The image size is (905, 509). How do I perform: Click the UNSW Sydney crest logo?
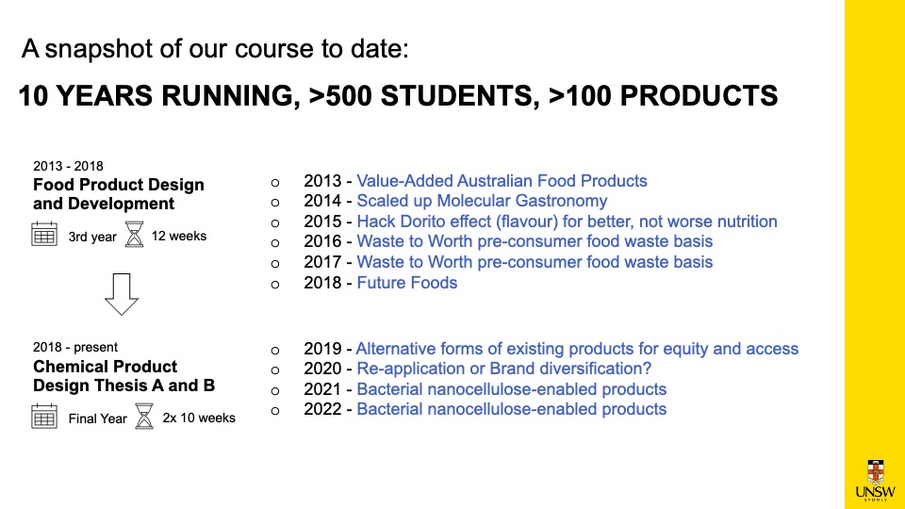(875, 480)
